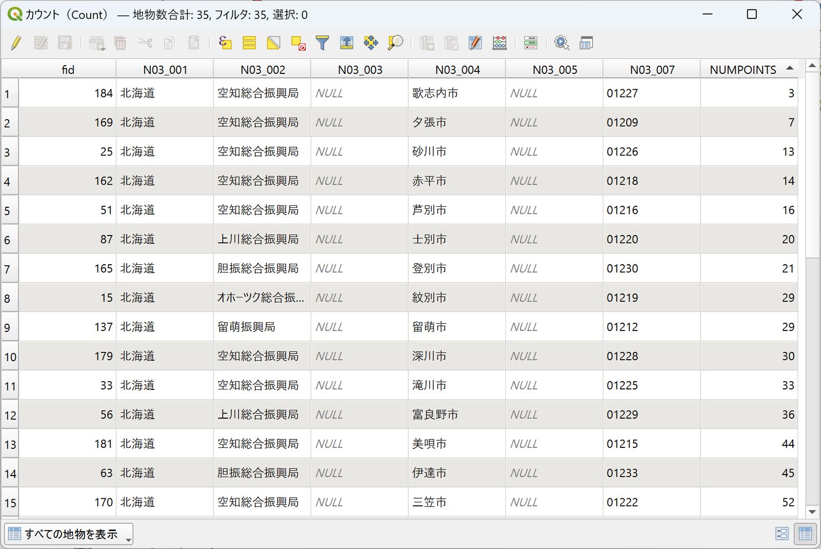Open the field calculator abacus icon
Screen dimensions: 821x549
pos(500,43)
